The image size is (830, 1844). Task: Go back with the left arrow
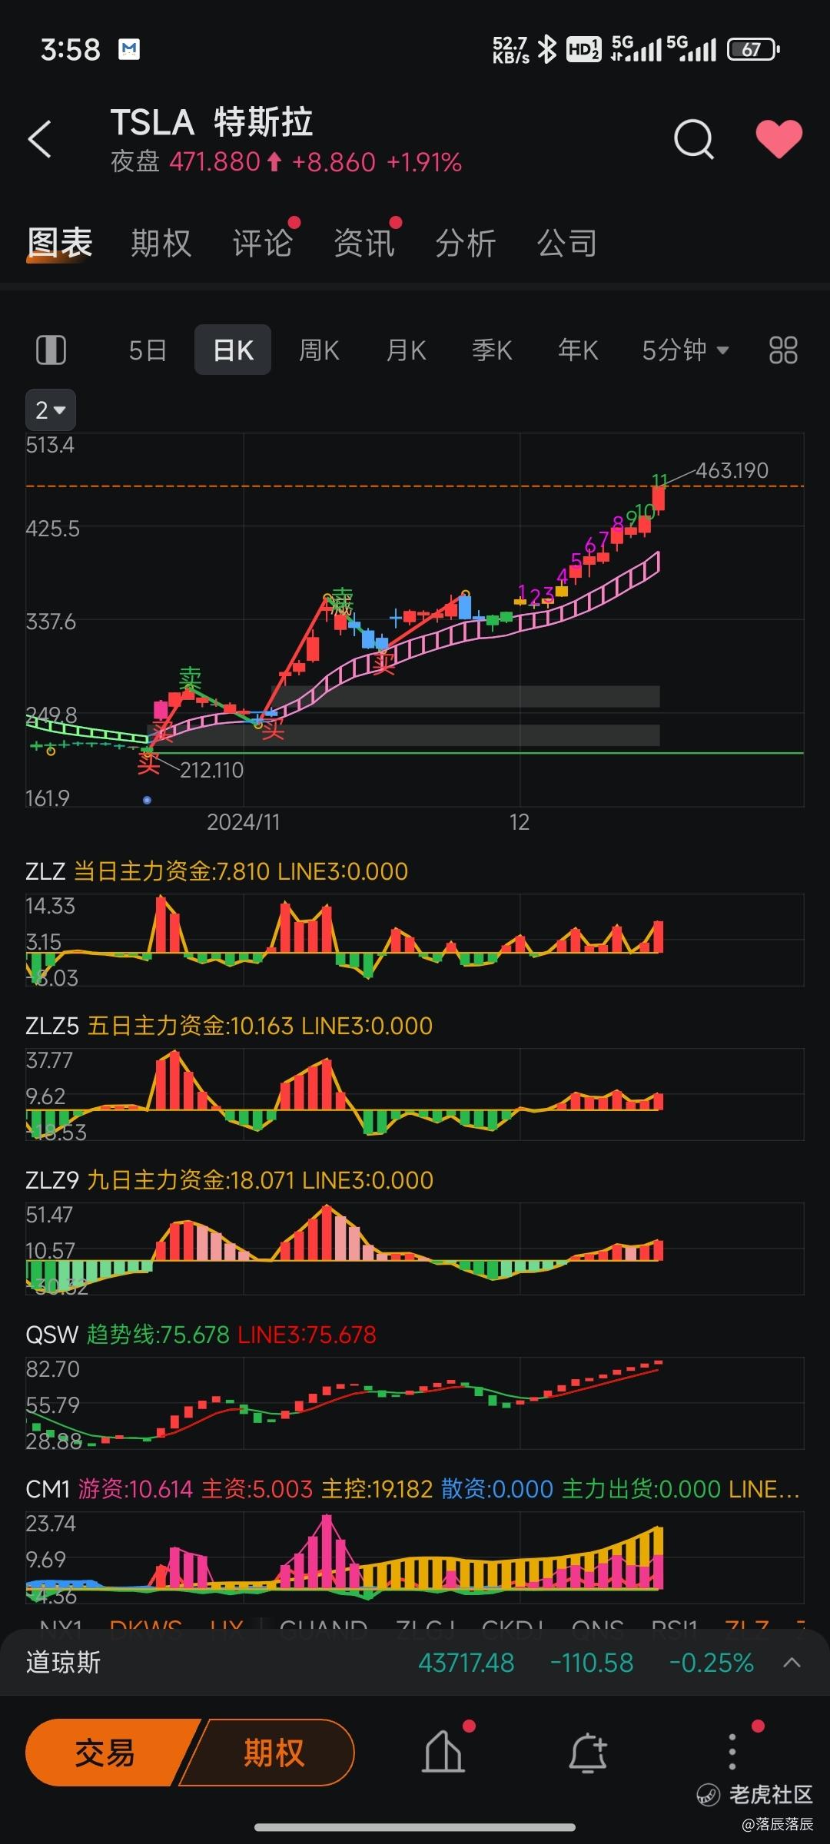click(40, 139)
